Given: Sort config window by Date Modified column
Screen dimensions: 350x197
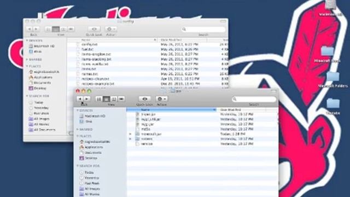Looking at the screenshot, I should tap(182, 40).
